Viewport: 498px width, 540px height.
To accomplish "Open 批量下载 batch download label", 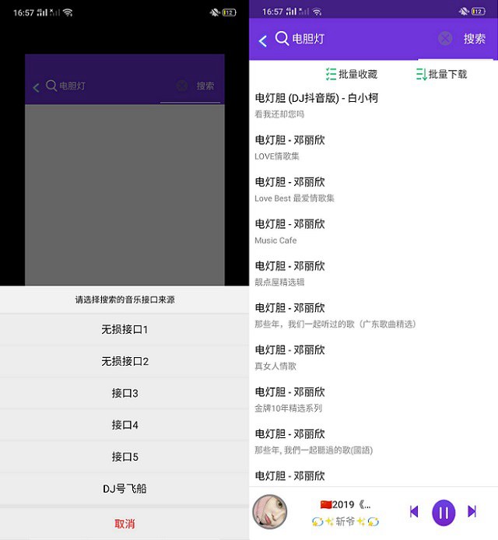I will (447, 74).
